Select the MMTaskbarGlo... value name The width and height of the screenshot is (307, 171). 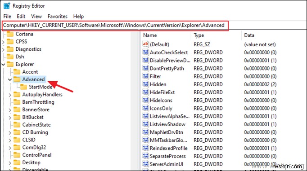(x=168, y=140)
